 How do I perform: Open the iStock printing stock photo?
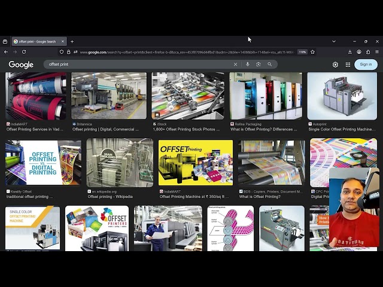[188, 96]
